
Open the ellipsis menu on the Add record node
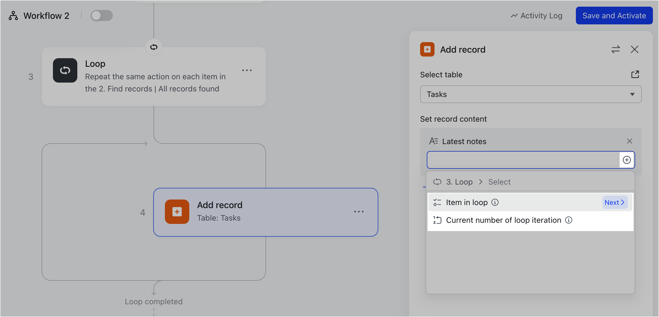pyautogui.click(x=359, y=212)
